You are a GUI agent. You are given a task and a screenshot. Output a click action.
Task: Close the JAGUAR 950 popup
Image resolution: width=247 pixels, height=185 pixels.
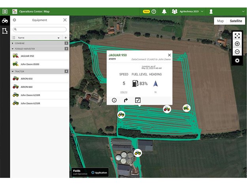point(169,55)
